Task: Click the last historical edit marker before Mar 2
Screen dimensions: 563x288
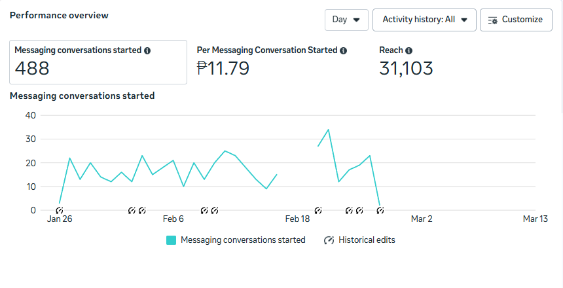Action: 380,211
